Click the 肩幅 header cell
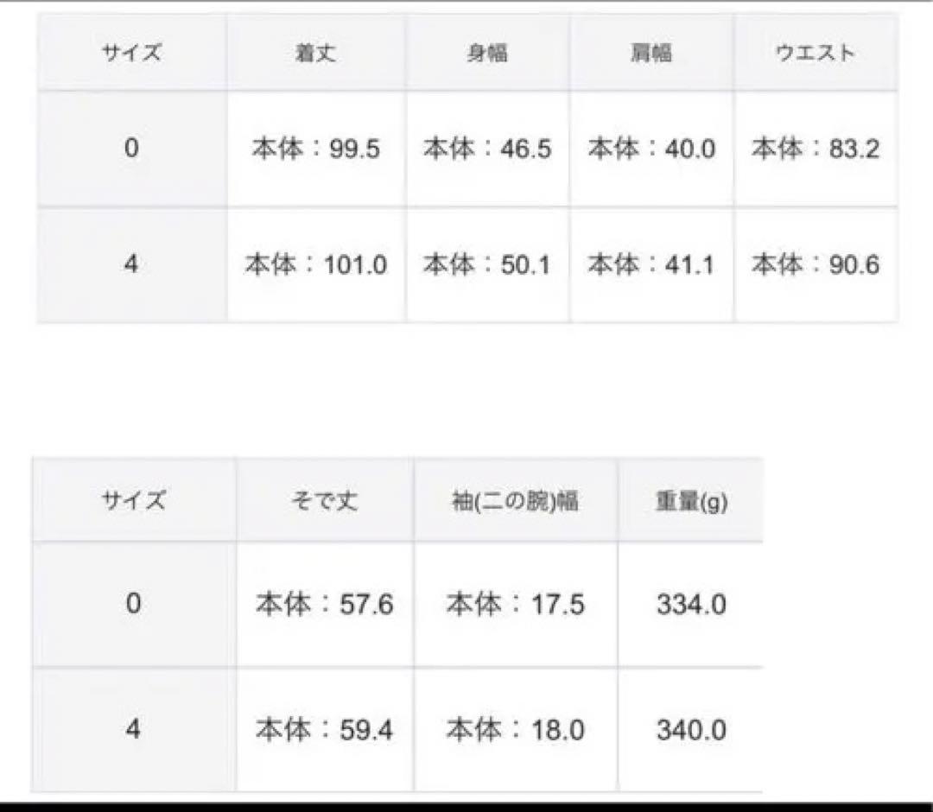The image size is (933, 812). tap(651, 54)
